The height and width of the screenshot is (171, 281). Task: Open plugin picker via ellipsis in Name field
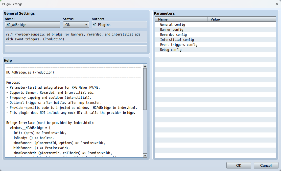(x=57, y=25)
